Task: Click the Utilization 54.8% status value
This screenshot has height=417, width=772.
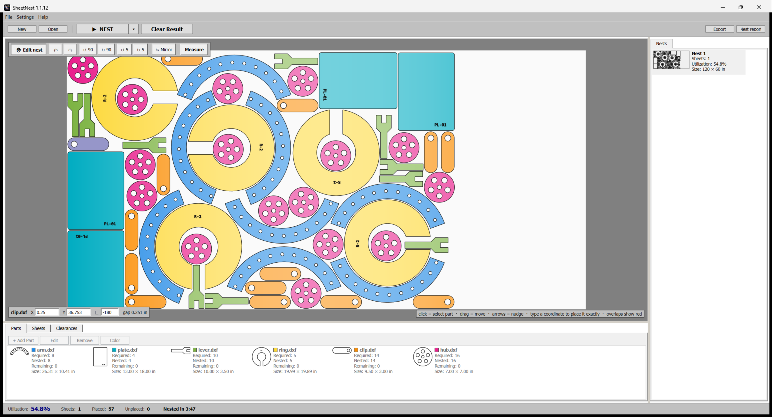Action: point(41,409)
